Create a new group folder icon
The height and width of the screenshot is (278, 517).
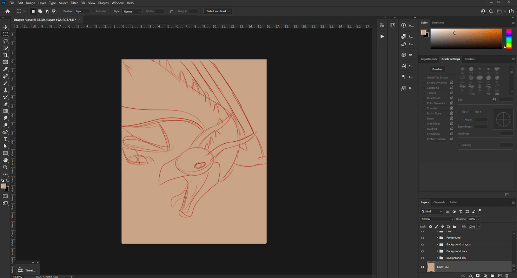pyautogui.click(x=492, y=276)
